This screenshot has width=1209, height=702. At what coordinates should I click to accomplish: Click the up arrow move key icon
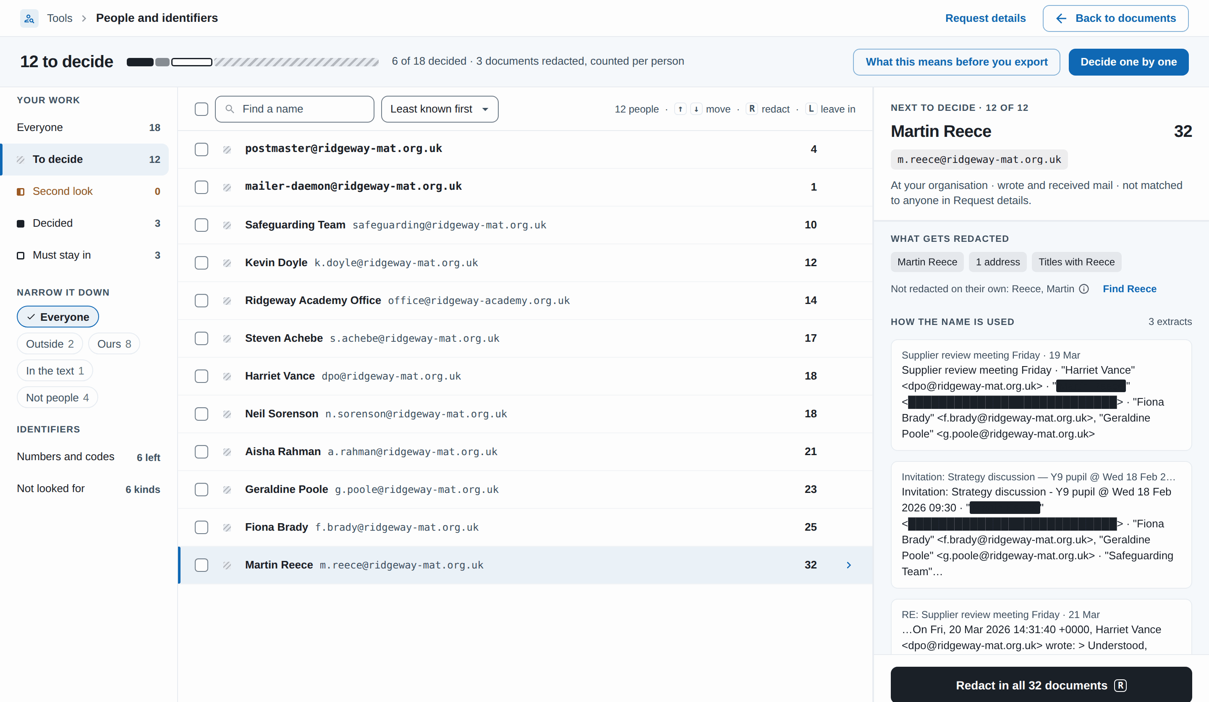(680, 109)
